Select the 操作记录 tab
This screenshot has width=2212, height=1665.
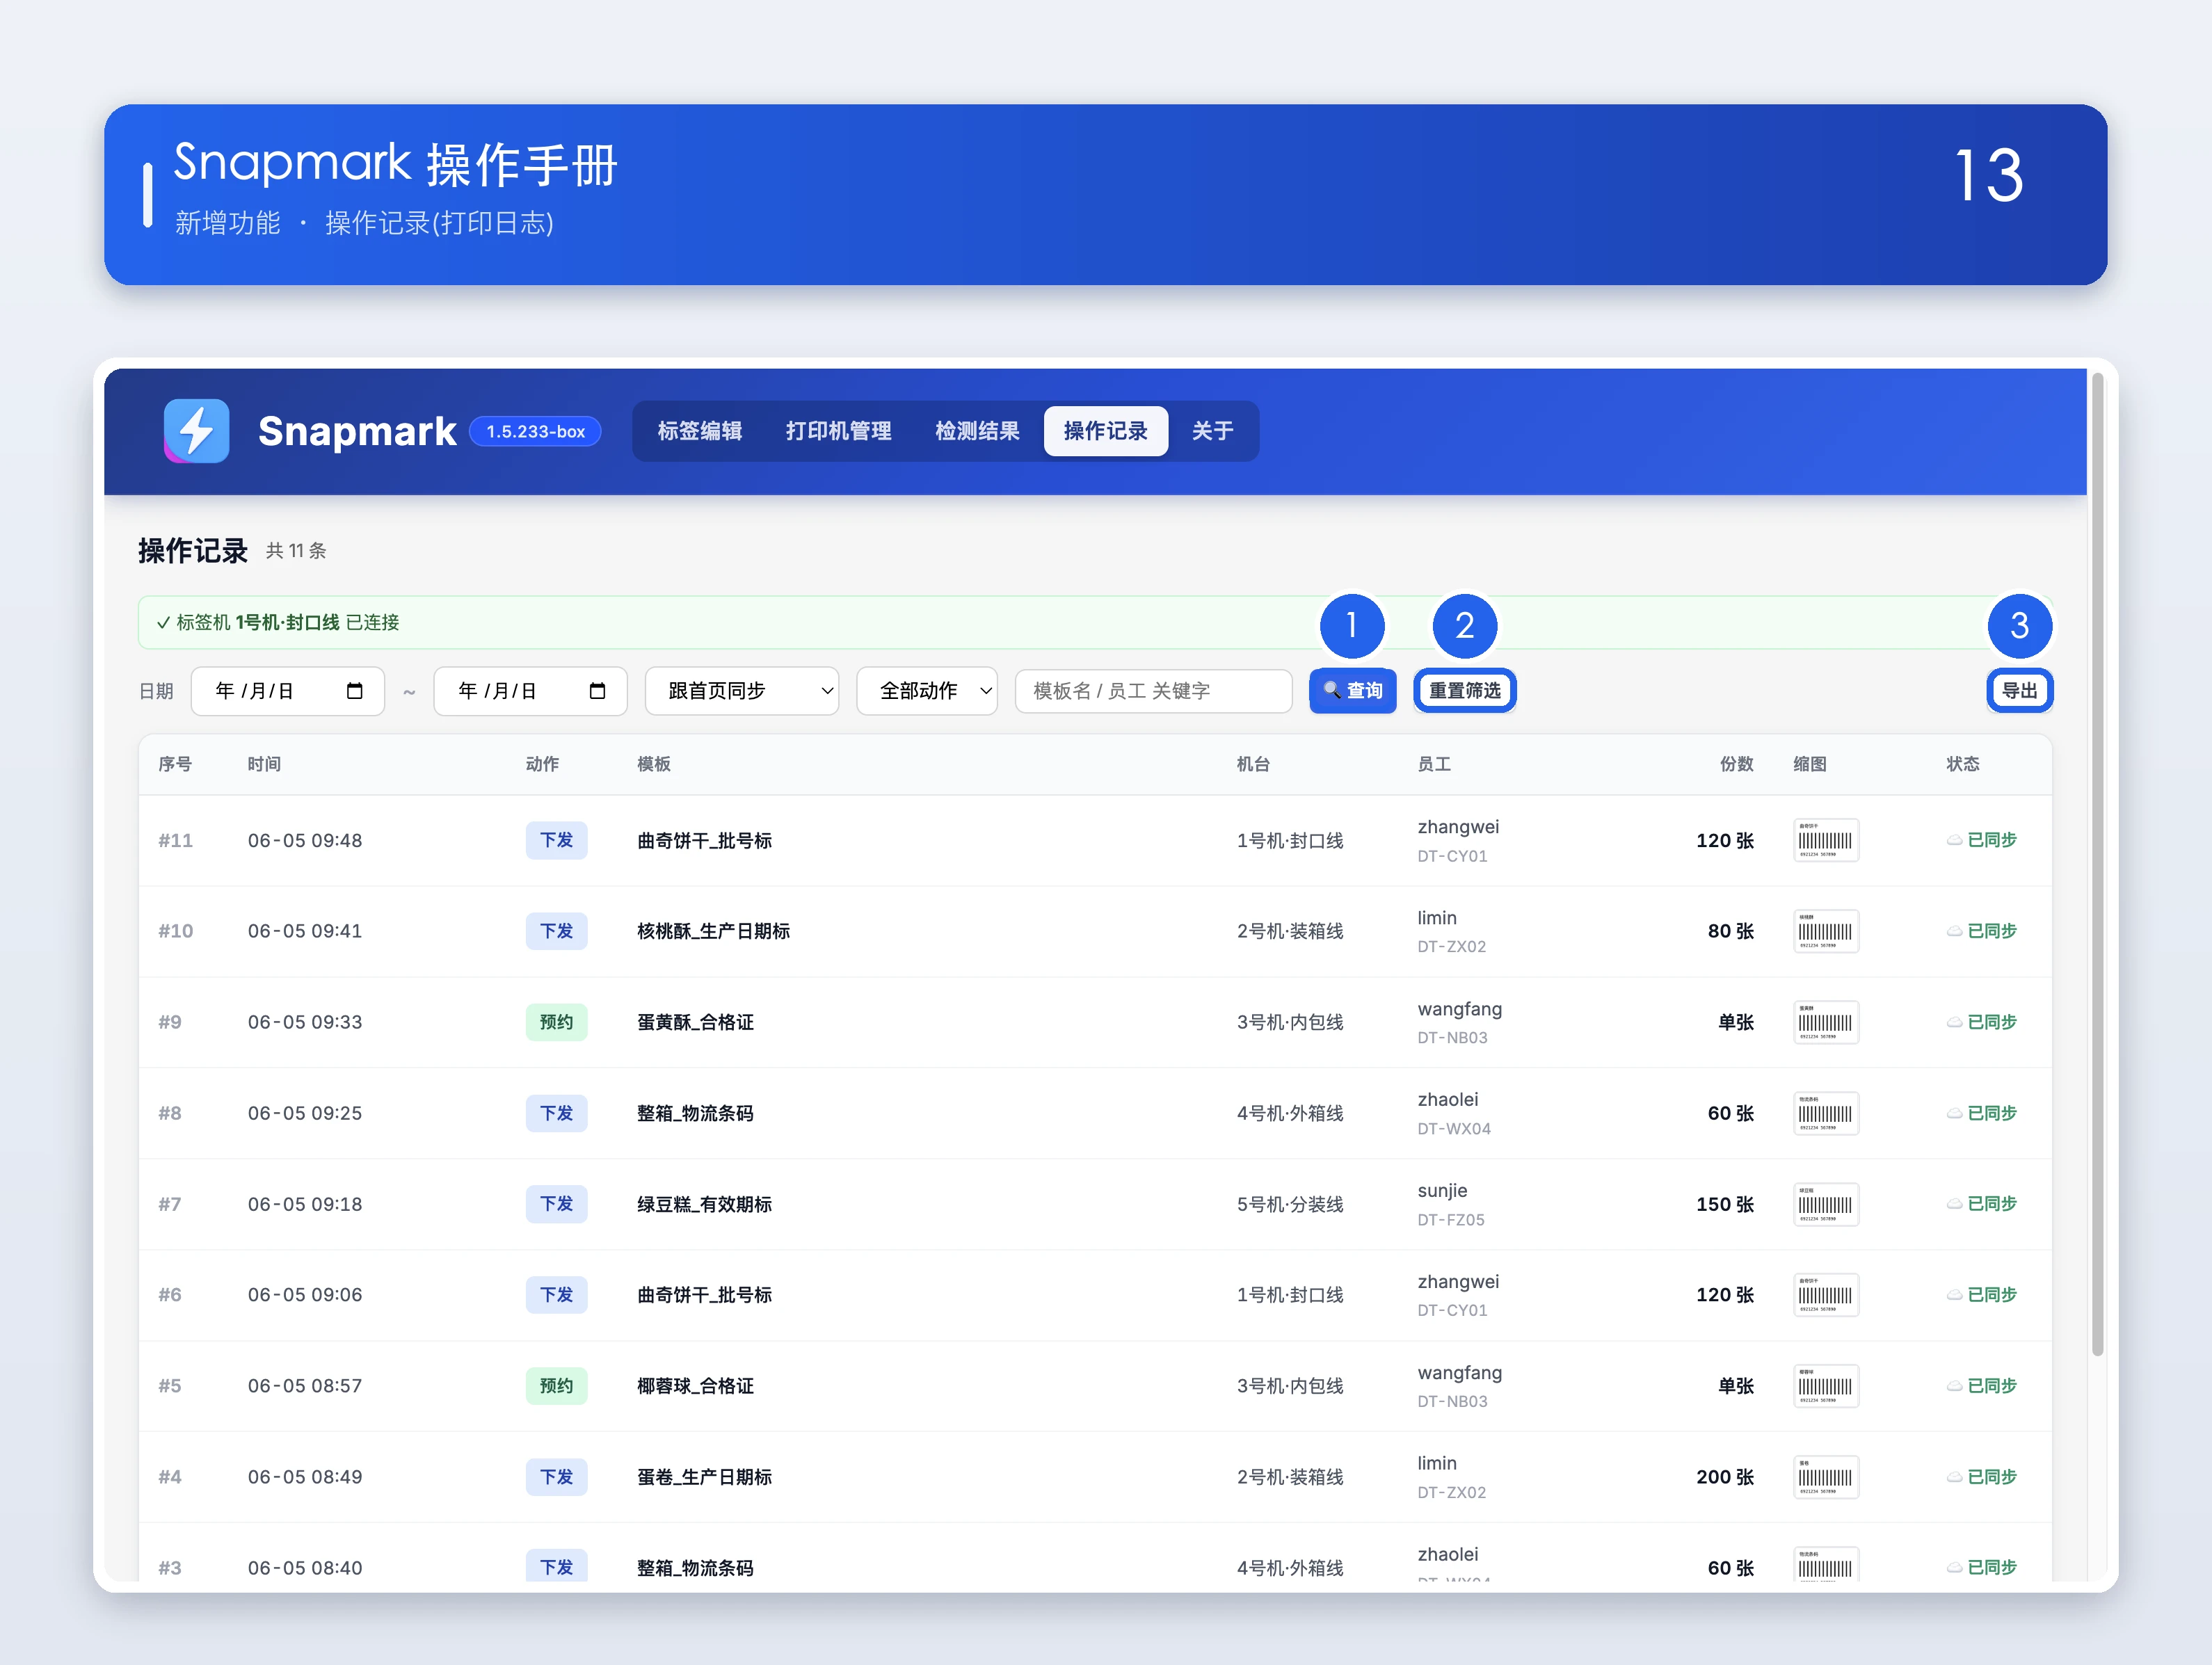1105,431
